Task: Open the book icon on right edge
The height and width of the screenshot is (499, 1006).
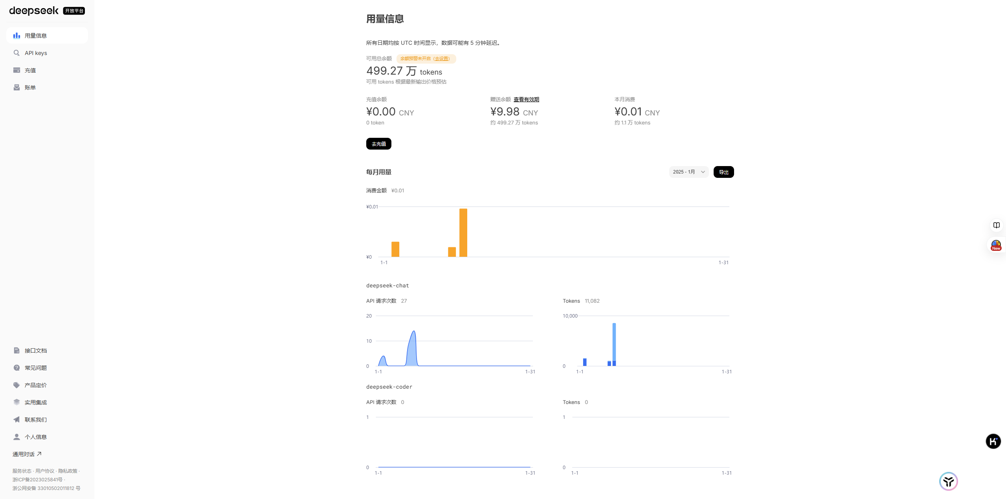Action: pos(996,225)
